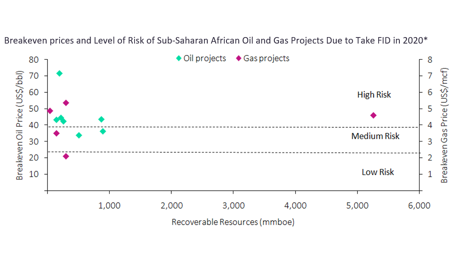Select the 'Breakeven Gas Price (US$/mcf)' axis title
The width and height of the screenshot is (455, 273).
pyautogui.click(x=444, y=125)
